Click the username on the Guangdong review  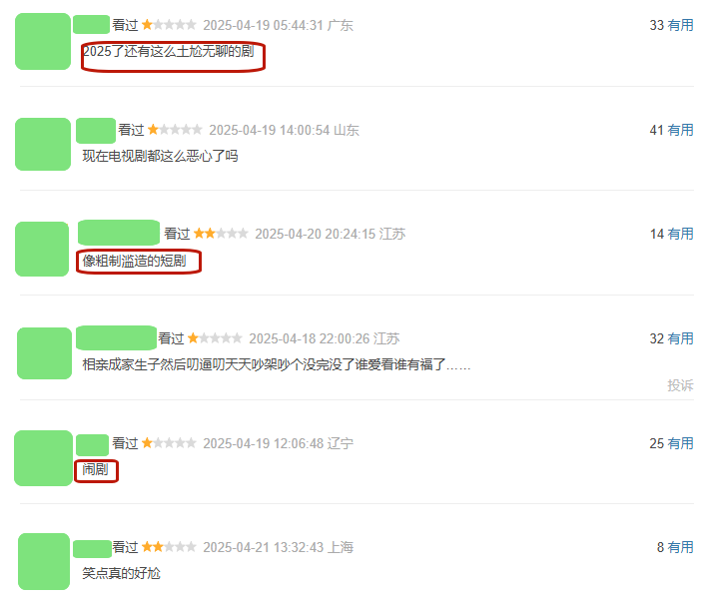click(x=92, y=24)
